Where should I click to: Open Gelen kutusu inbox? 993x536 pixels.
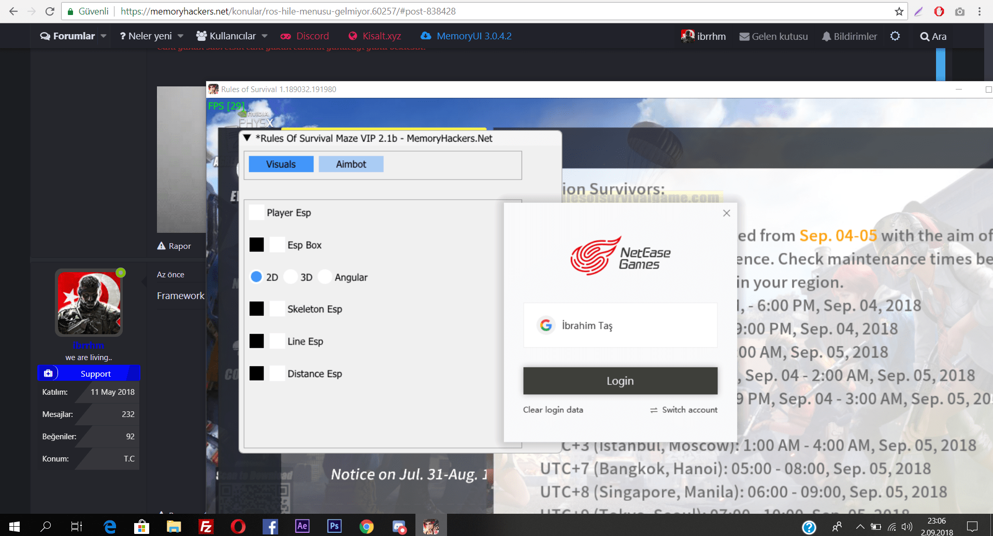click(x=773, y=36)
